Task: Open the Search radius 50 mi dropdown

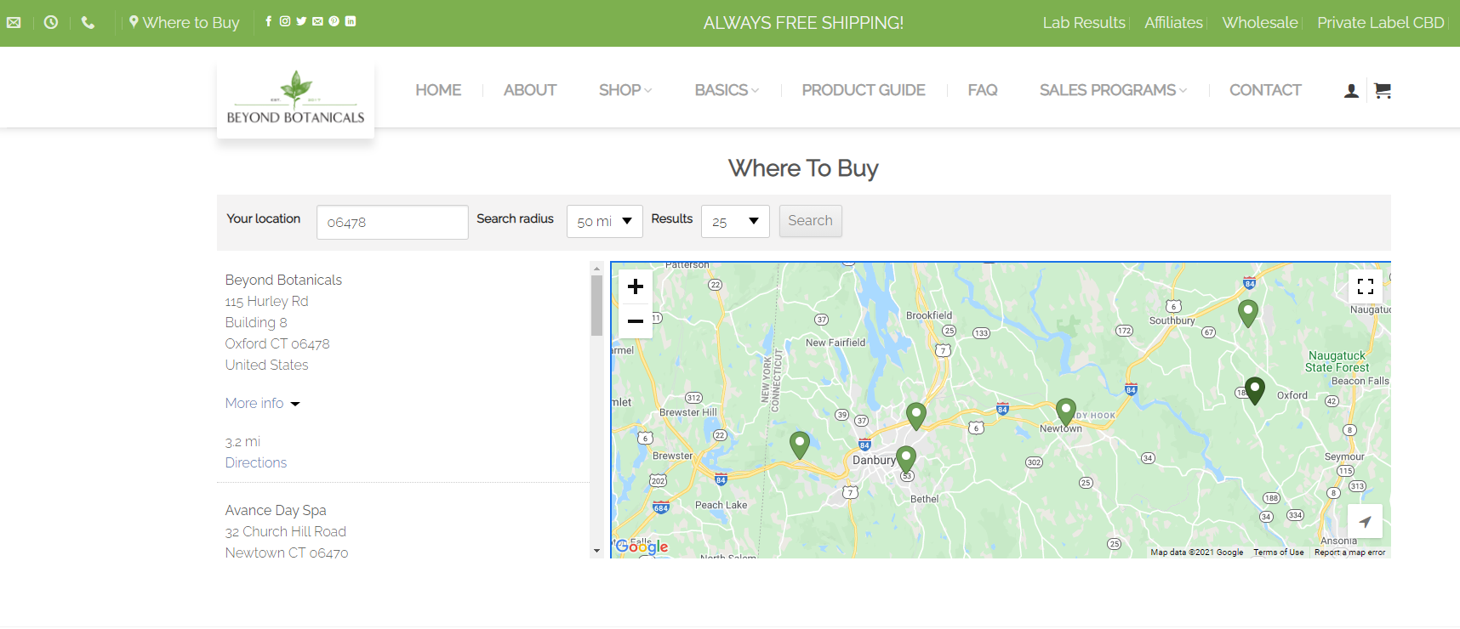Action: coord(605,222)
